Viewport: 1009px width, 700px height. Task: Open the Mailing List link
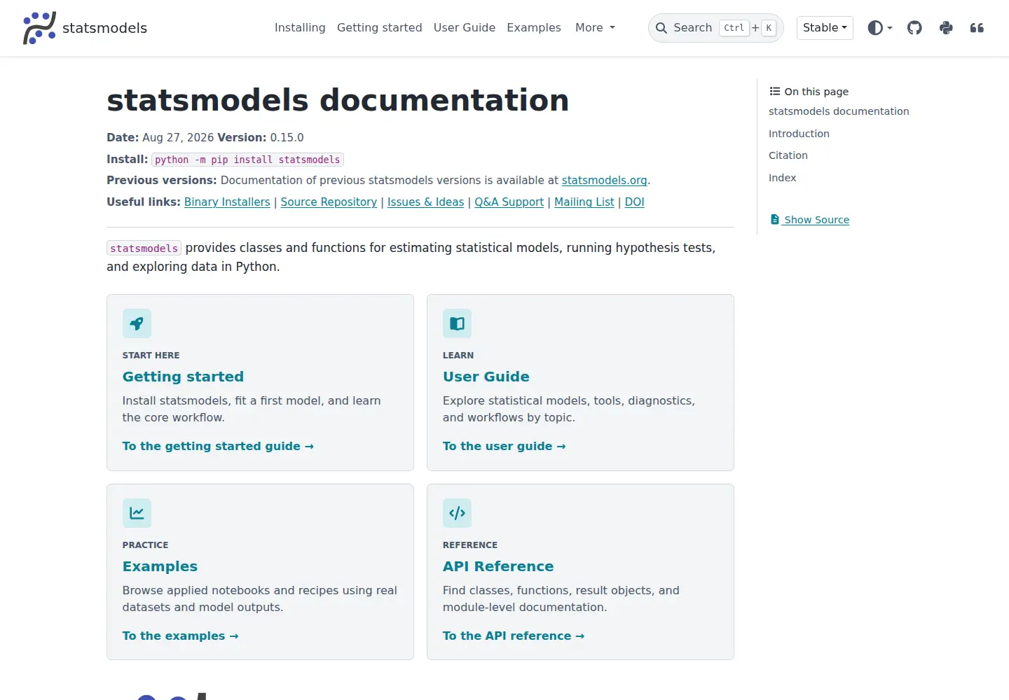[584, 202]
